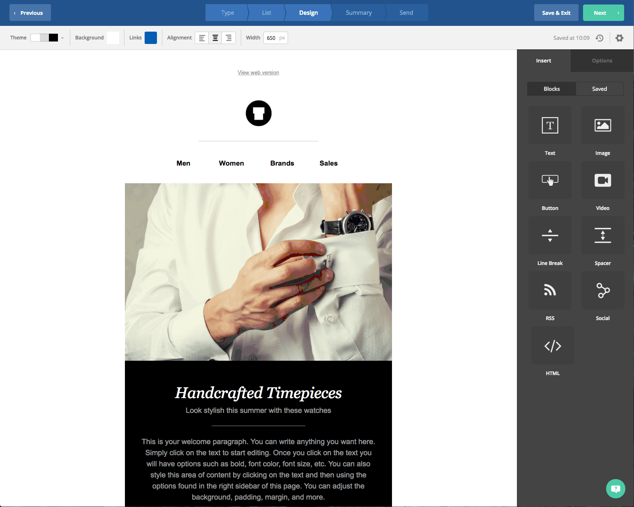Switch to the Options tab
Screen dimensions: 634x507
pos(602,61)
